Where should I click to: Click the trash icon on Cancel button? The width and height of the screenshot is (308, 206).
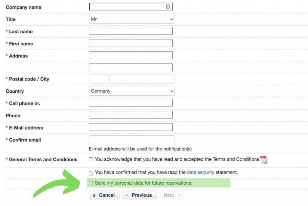pos(94,195)
